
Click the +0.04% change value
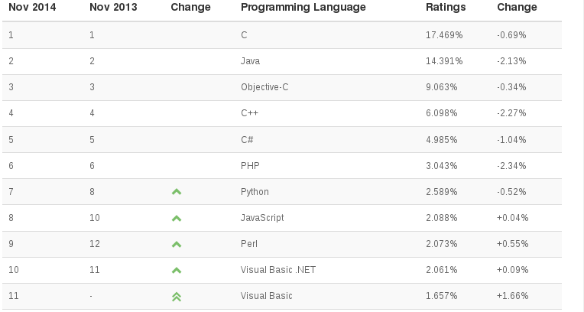(513, 218)
